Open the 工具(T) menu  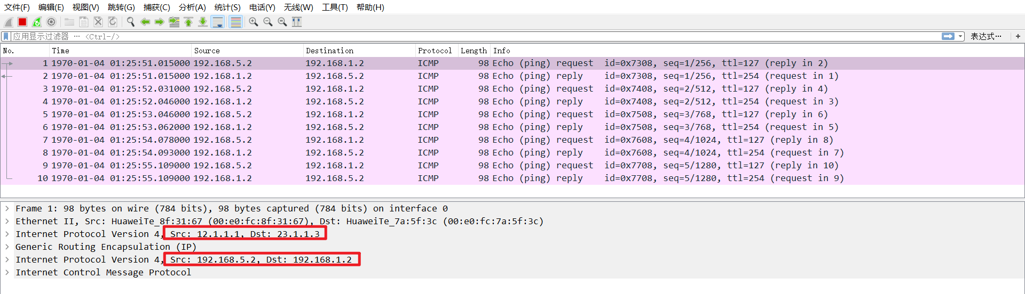[335, 7]
